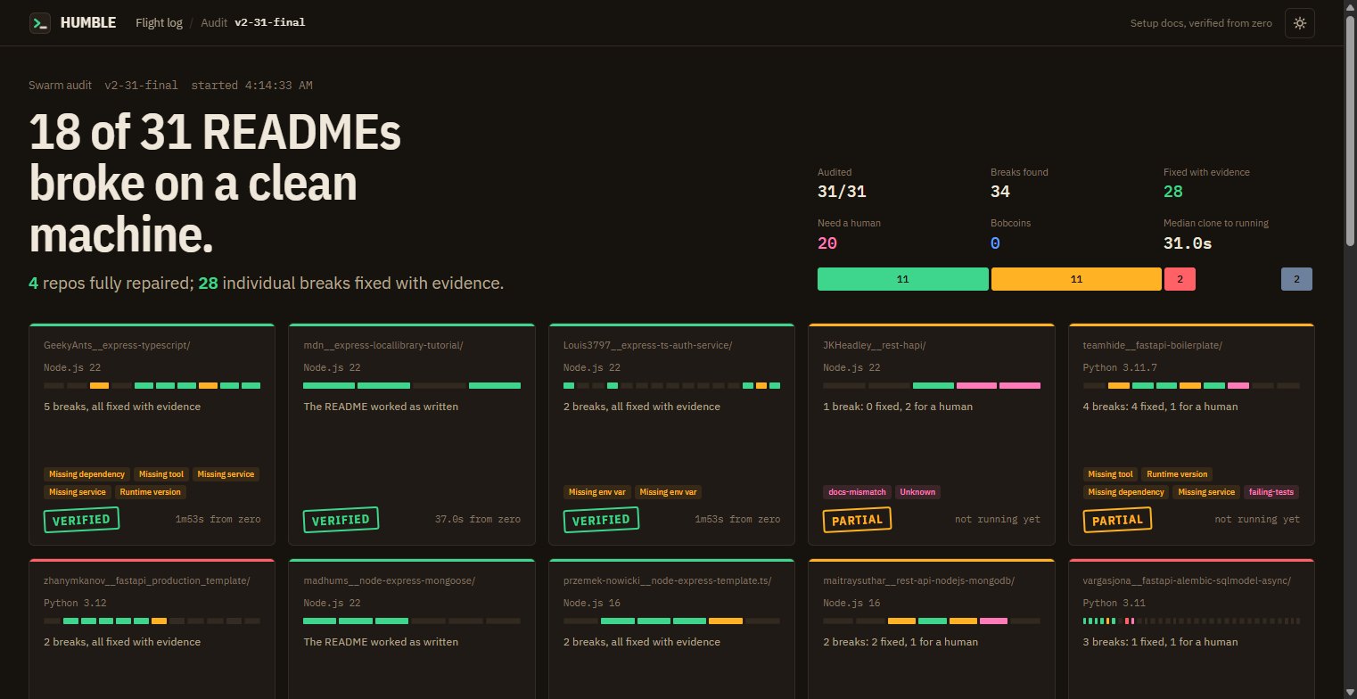
Task: Open the madhums__node-express-mongoose card title
Action: 389,580
